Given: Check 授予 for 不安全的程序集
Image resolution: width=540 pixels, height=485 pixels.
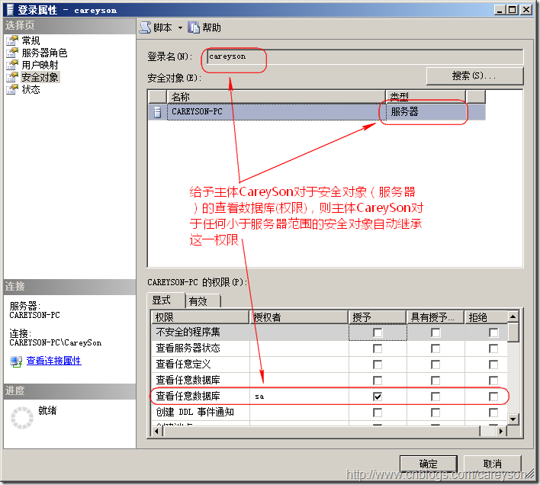Looking at the screenshot, I should (378, 332).
